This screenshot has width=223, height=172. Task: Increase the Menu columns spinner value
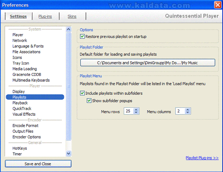(x=188, y=109)
